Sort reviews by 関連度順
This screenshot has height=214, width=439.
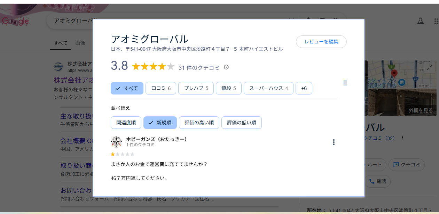click(x=126, y=123)
